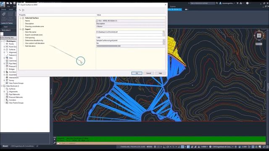Browse for the Dem file name
This screenshot has height=151, width=269.
[x=164, y=32]
